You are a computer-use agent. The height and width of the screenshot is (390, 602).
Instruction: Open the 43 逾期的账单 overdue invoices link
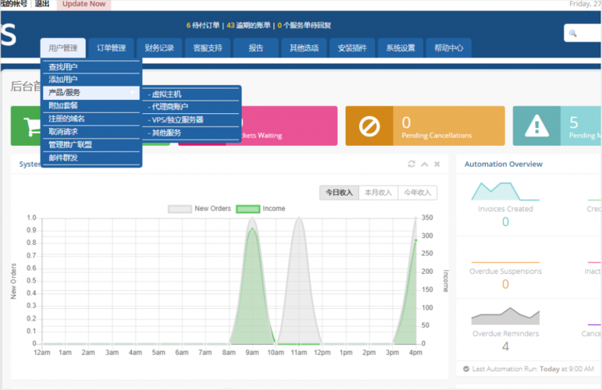(x=249, y=25)
